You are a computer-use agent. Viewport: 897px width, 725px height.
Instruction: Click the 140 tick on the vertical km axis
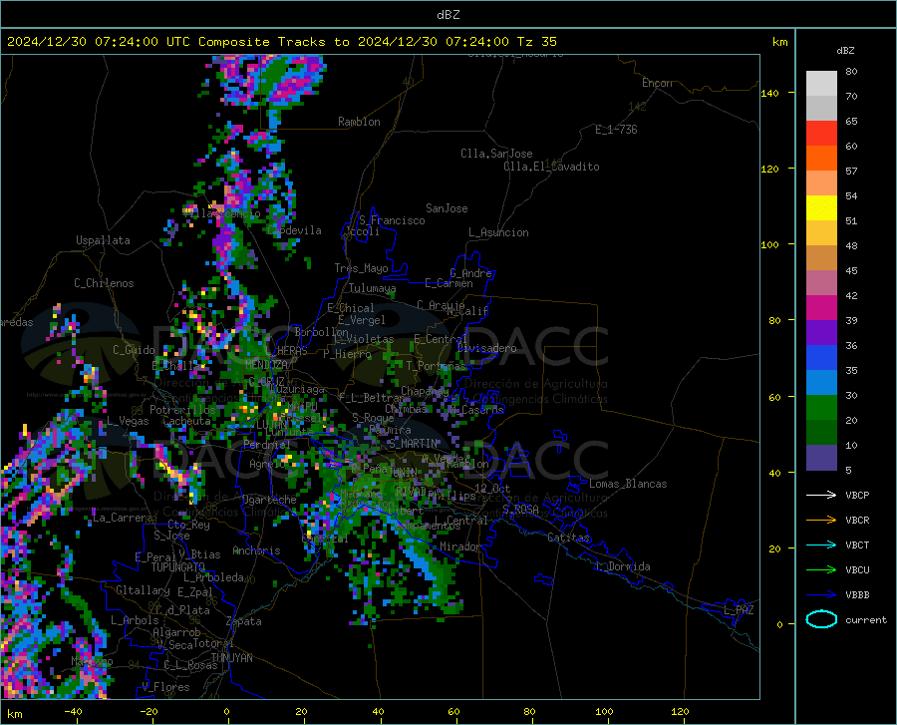[769, 93]
